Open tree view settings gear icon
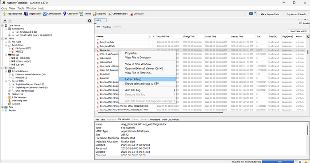310x163 pixels. click(89, 21)
